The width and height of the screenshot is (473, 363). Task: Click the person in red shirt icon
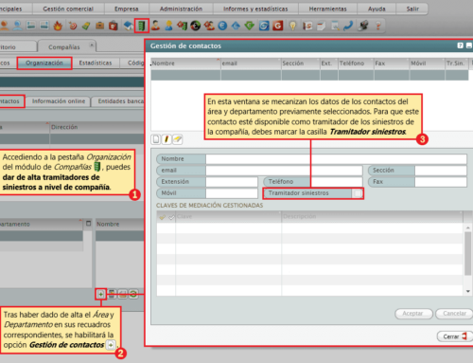[155, 26]
